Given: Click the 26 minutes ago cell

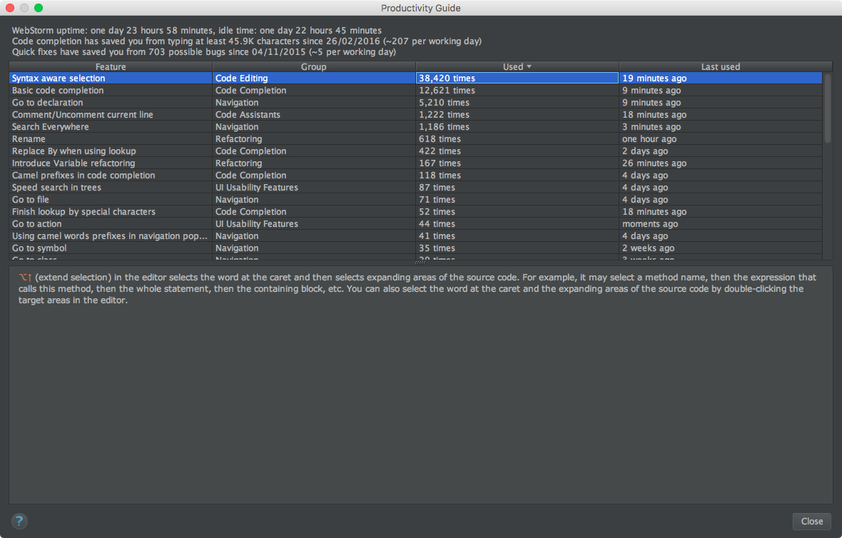Looking at the screenshot, I should point(721,163).
